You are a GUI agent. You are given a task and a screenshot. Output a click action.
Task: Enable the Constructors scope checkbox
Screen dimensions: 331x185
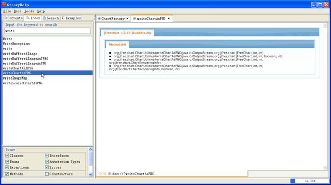(x=47, y=174)
